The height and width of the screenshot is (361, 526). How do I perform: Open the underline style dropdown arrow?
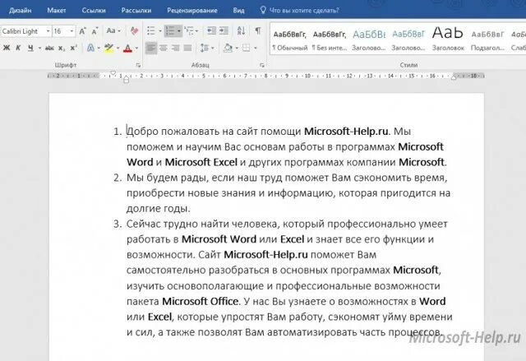(39, 48)
